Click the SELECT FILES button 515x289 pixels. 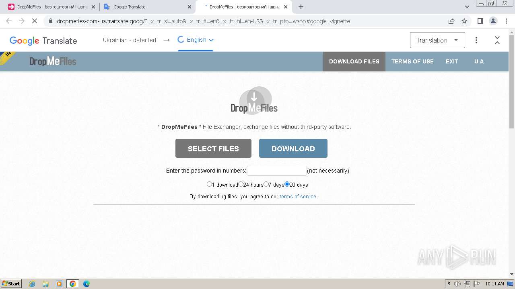[x=213, y=149]
